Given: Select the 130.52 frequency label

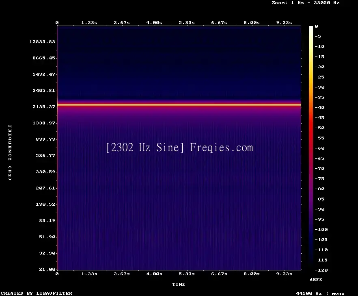Looking at the screenshot, I should (45, 204).
